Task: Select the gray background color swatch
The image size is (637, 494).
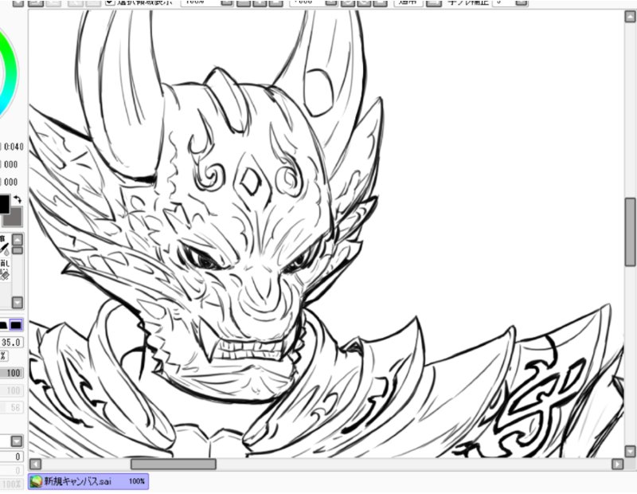Action: click(14, 218)
